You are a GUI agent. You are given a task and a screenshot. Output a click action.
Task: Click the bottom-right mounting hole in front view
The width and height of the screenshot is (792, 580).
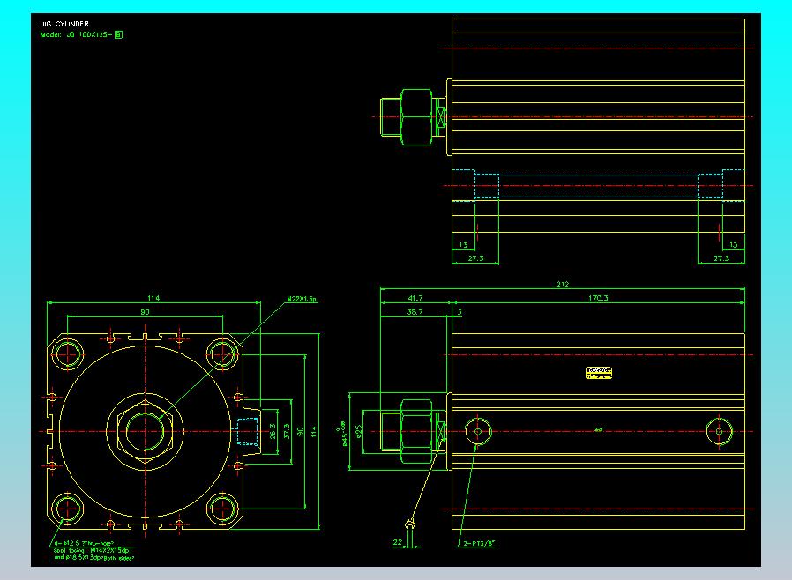(222, 509)
